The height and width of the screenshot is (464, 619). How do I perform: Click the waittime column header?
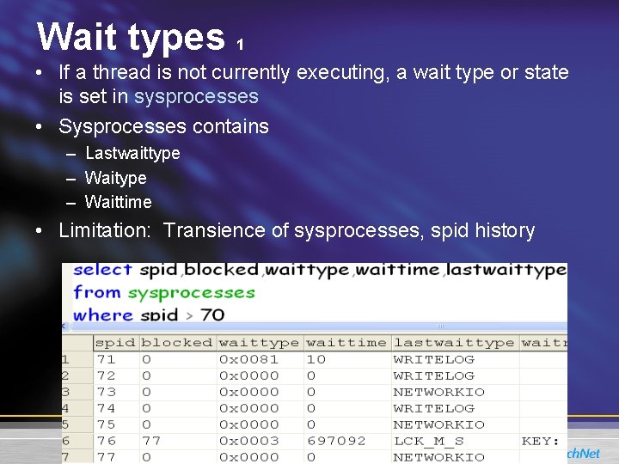pyautogui.click(x=347, y=343)
